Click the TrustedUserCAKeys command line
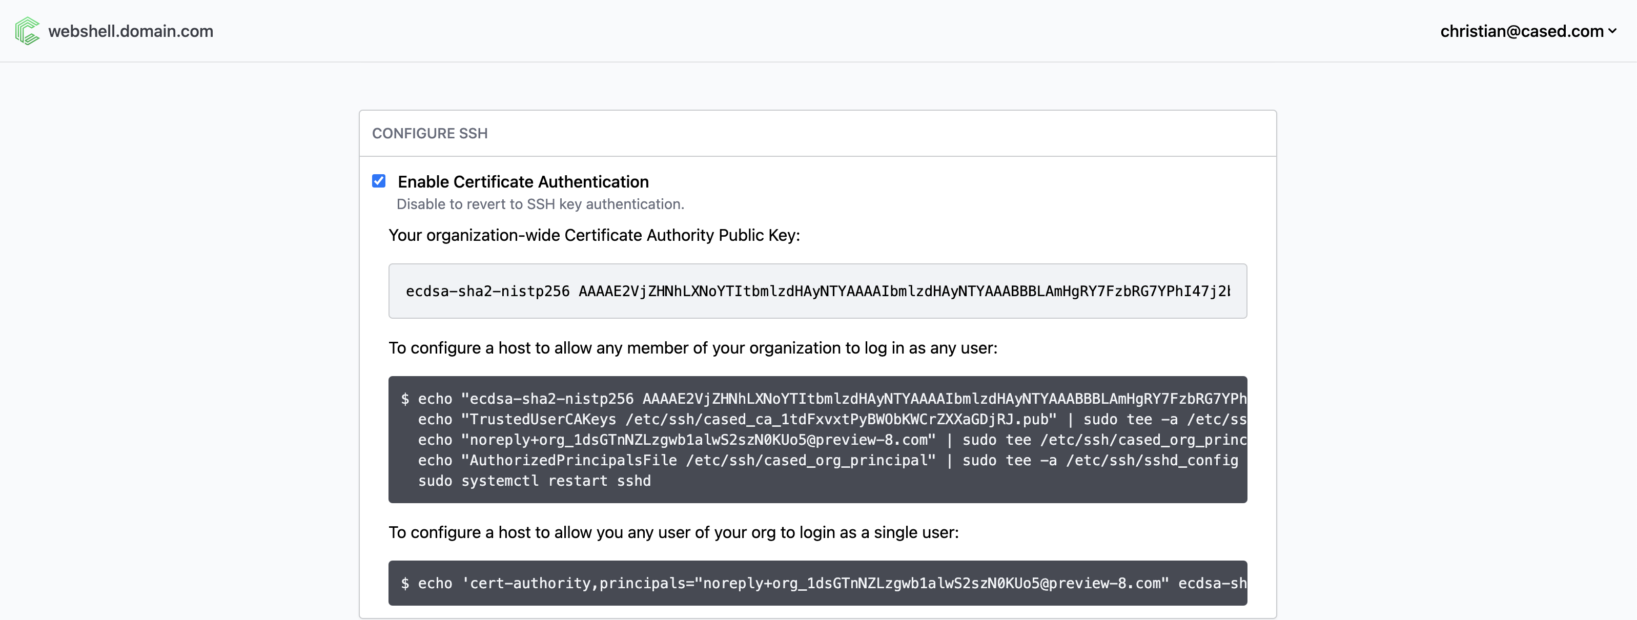The width and height of the screenshot is (1637, 620). (826, 419)
